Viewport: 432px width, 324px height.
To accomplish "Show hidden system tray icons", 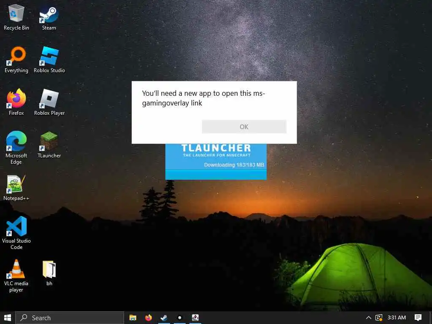I will (x=368, y=318).
